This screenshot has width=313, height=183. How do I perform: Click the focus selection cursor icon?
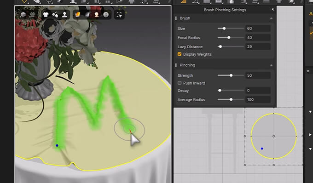pyautogui.click(x=119, y=15)
